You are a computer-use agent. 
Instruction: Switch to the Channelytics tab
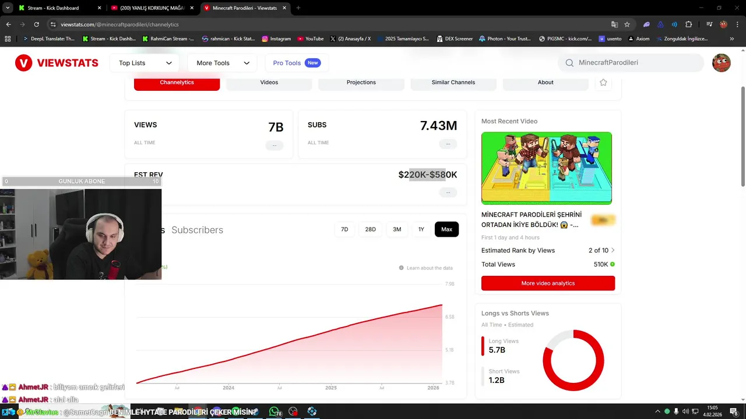pos(177,83)
